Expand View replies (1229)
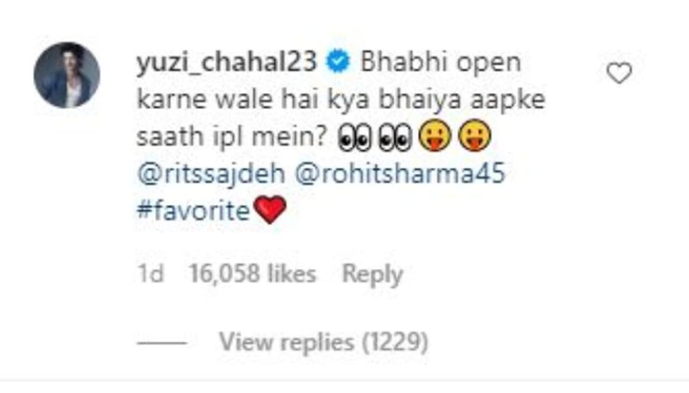This screenshot has width=689, height=393. tap(324, 342)
